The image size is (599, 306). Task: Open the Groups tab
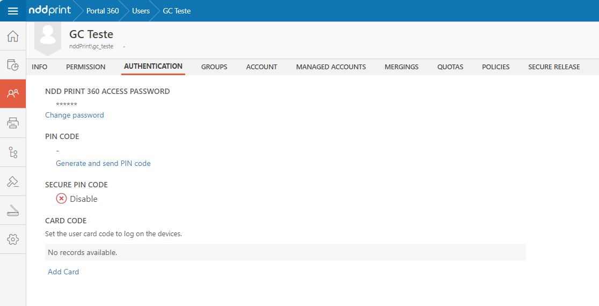click(214, 67)
